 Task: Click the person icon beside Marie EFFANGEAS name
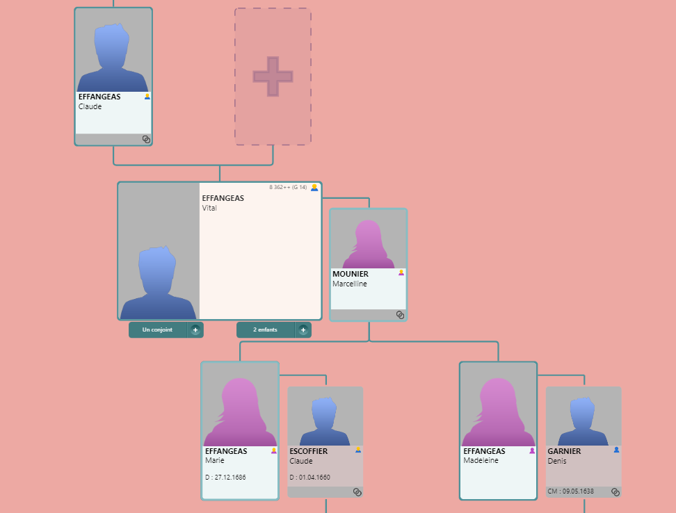point(273,450)
